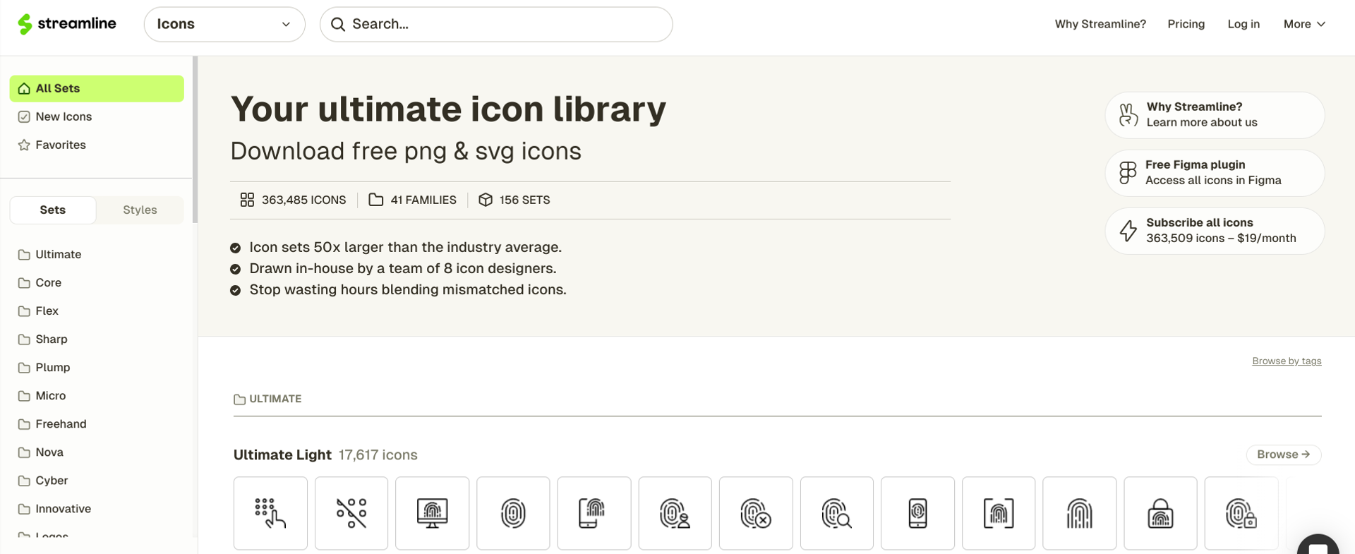The width and height of the screenshot is (1355, 554).
Task: Select the Sets tab
Action: (x=52, y=210)
